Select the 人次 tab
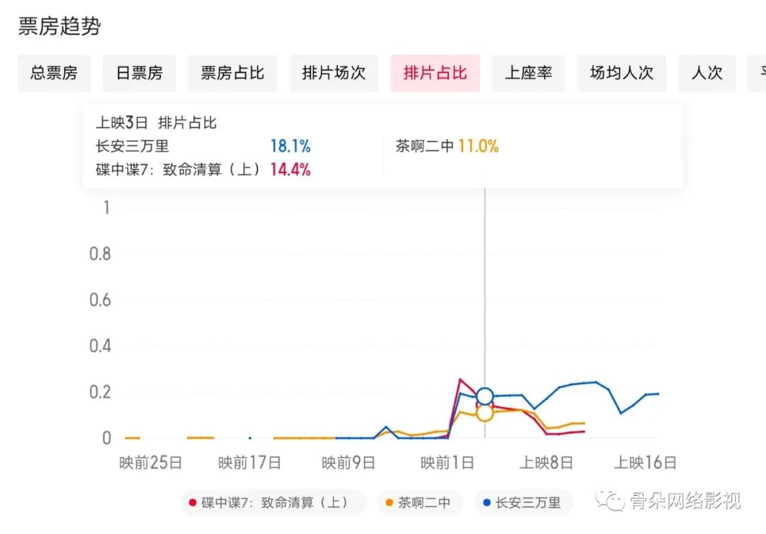This screenshot has width=766, height=534. click(x=706, y=73)
